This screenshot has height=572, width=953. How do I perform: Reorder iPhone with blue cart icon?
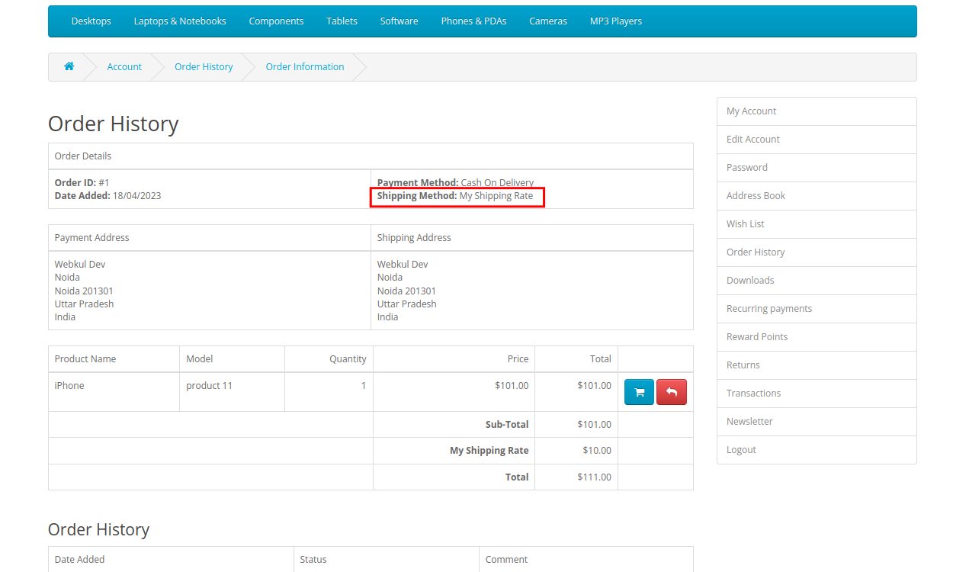pyautogui.click(x=639, y=392)
